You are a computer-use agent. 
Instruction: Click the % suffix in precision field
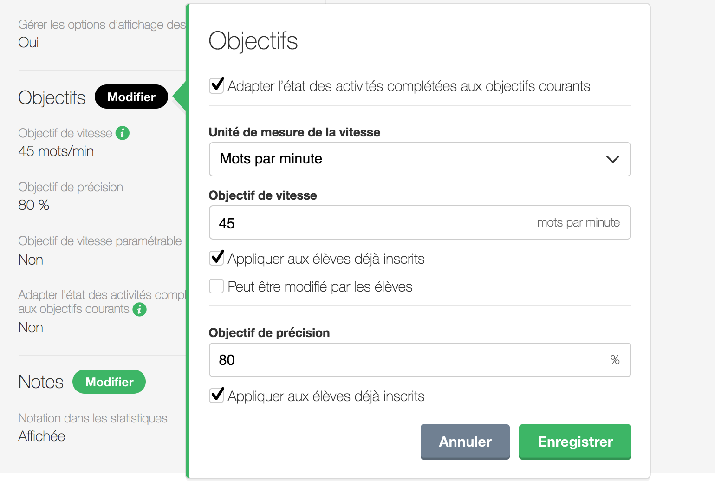[615, 360]
